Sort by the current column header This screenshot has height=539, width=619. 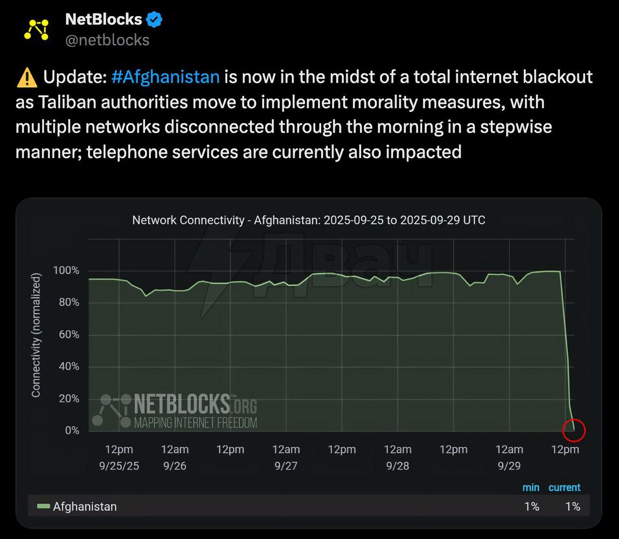(x=564, y=488)
